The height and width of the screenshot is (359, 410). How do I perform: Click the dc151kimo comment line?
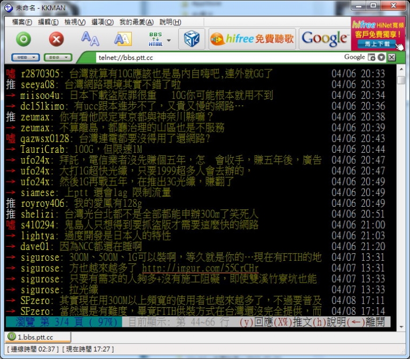click(195, 106)
